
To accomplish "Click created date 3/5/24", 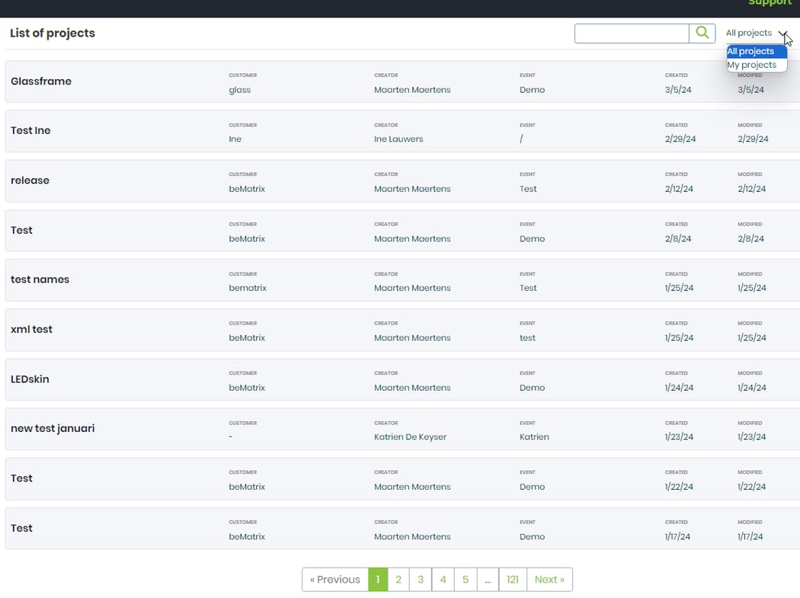I will pos(678,90).
